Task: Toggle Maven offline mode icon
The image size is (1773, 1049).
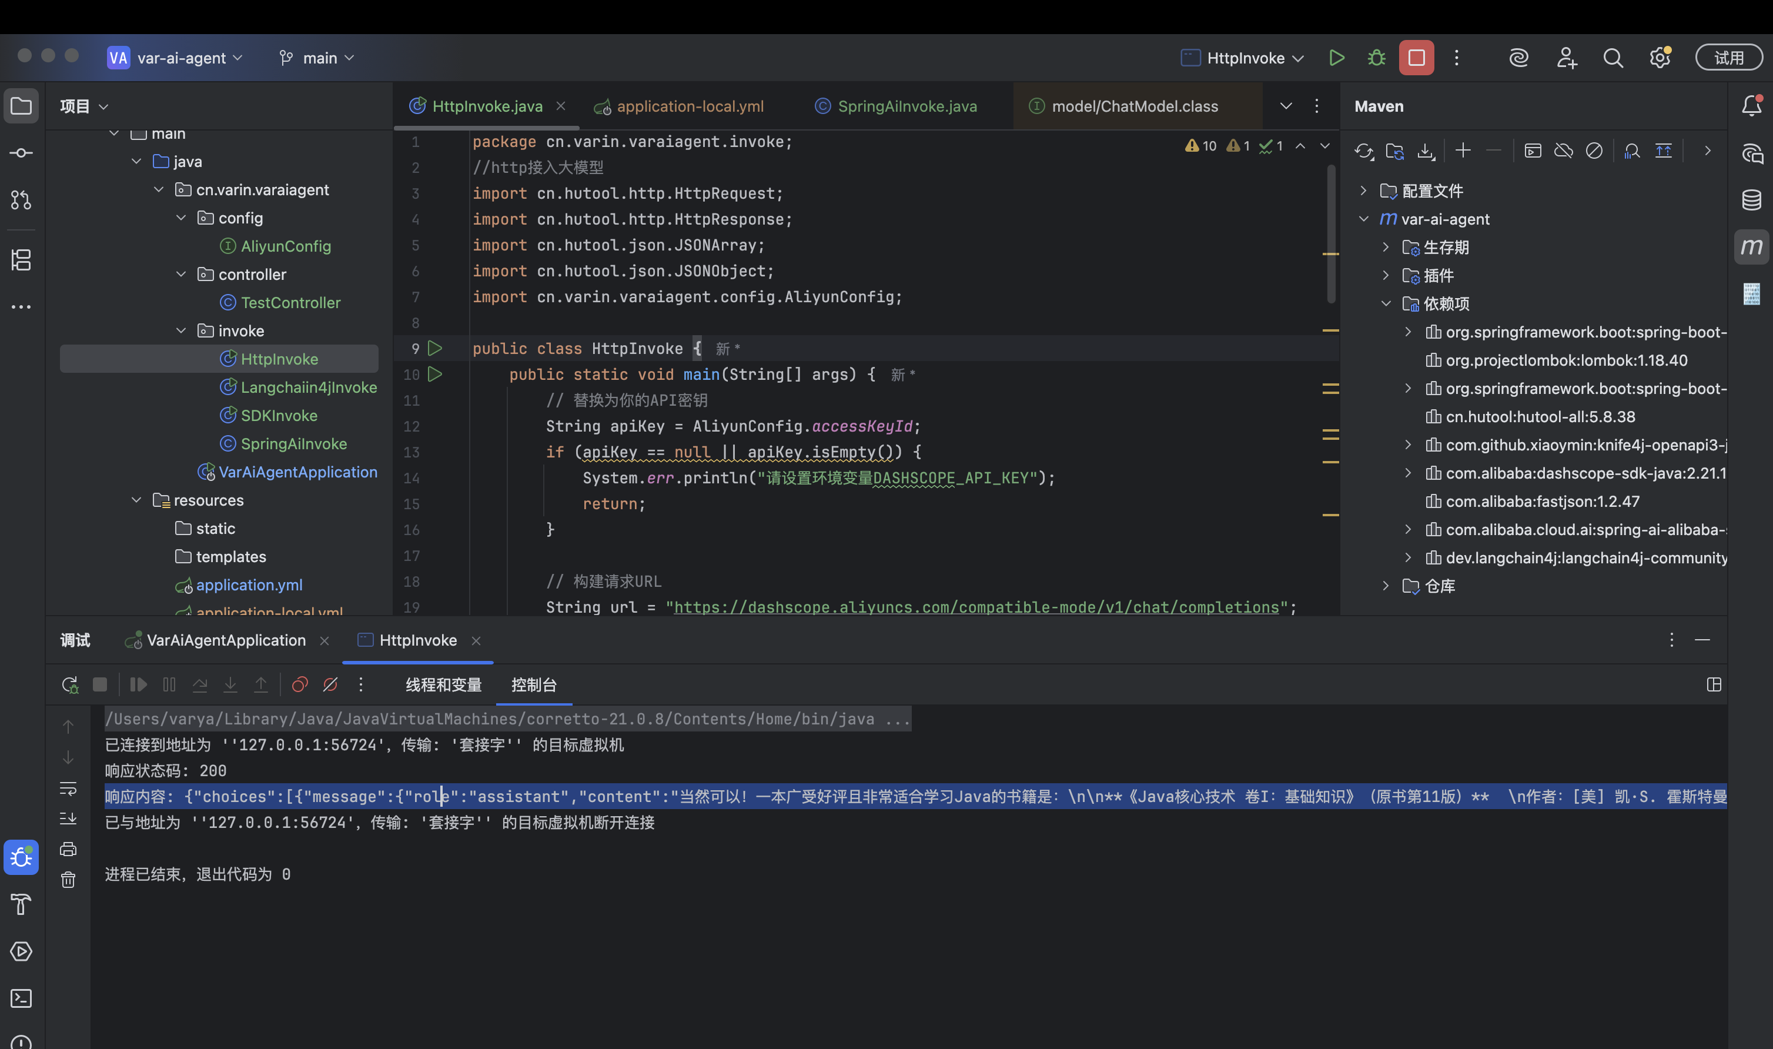Action: point(1563,151)
